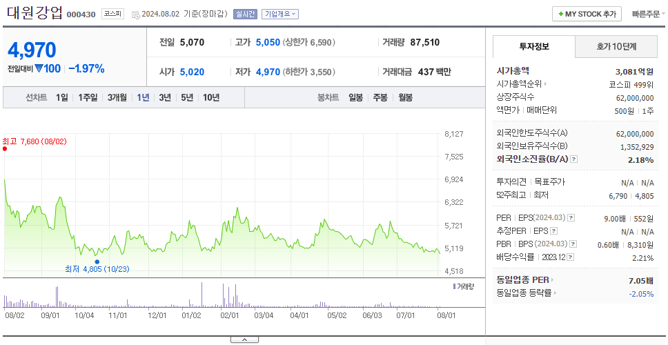The height and width of the screenshot is (345, 668).
Task: Click the 거래대금 value 437 백만
Action: pyautogui.click(x=435, y=72)
